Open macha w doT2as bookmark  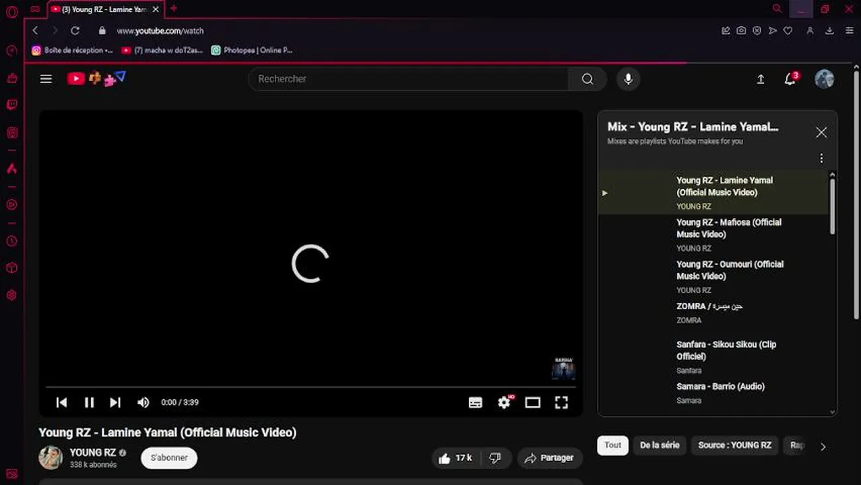(162, 50)
